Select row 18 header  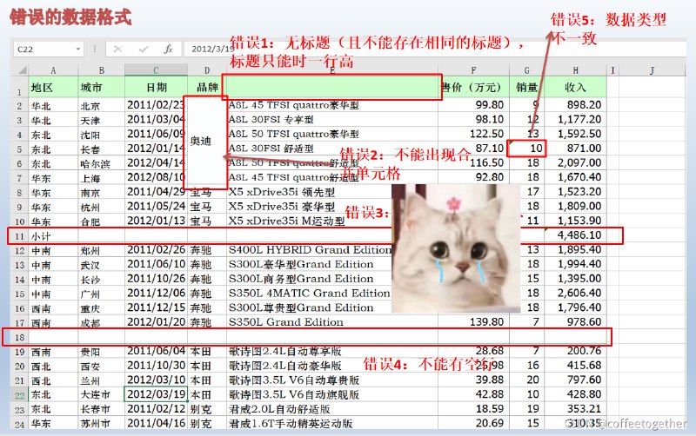pyautogui.click(x=19, y=337)
